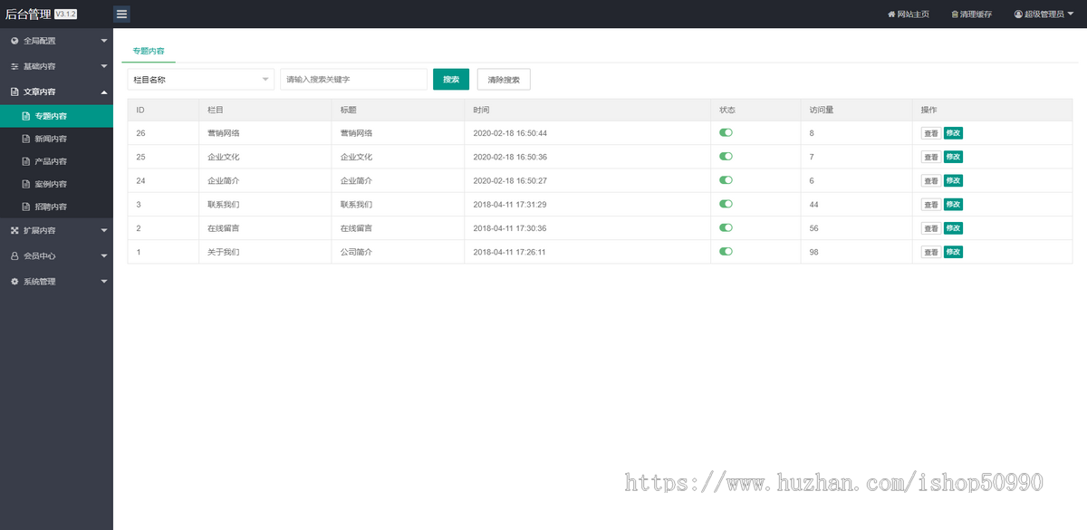
Task: Select the 专题内容 tab above the table
Action: tap(149, 51)
